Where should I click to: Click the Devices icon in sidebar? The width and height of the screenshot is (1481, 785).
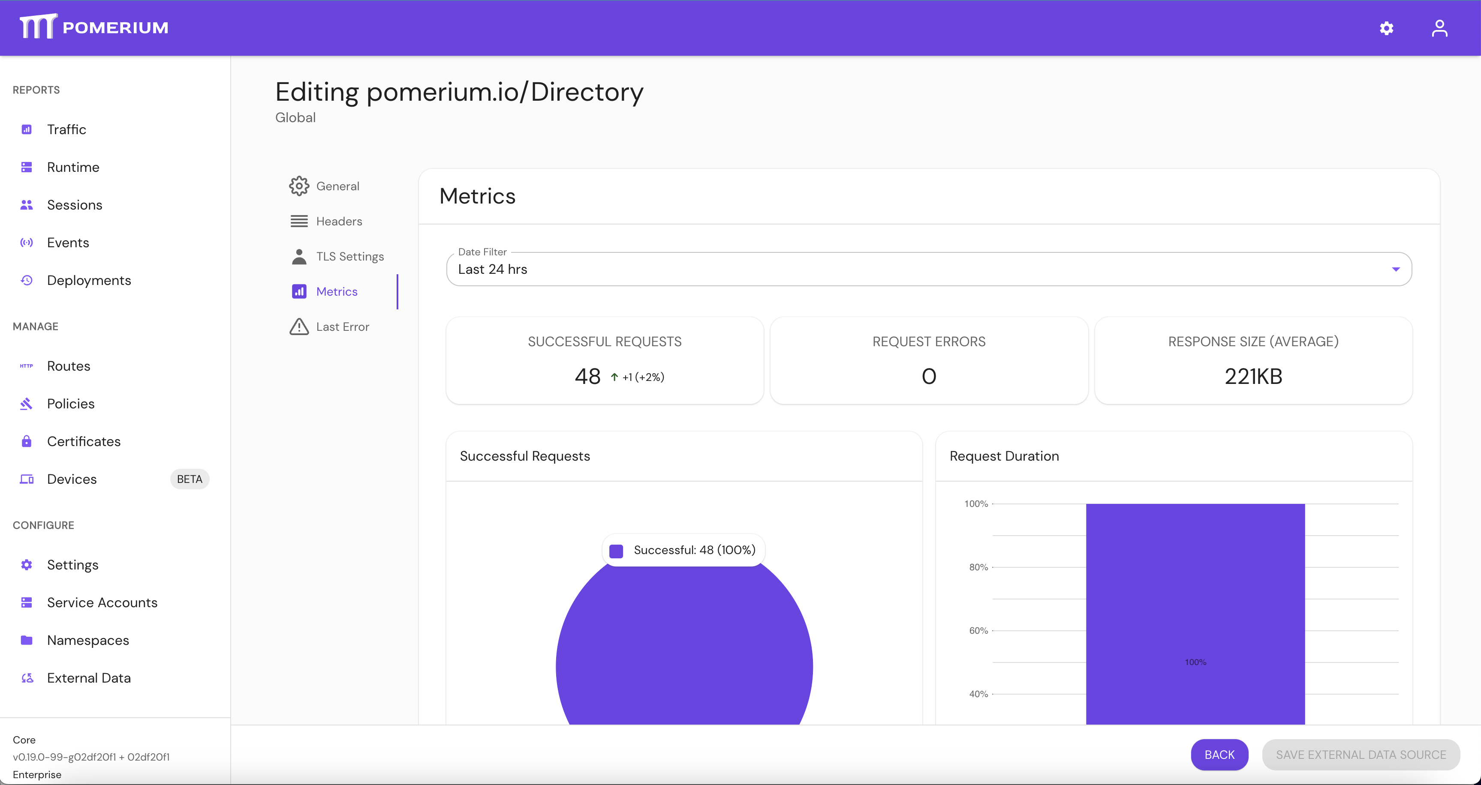(x=27, y=479)
